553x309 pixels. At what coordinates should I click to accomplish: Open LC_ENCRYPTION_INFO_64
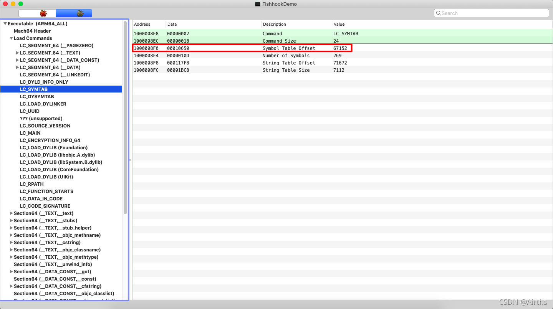[50, 140]
